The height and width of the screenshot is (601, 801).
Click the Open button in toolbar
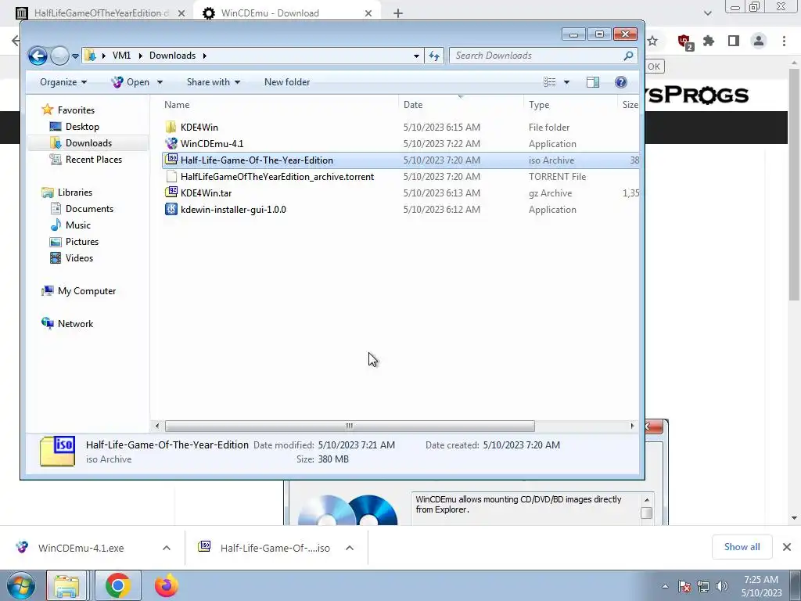click(x=131, y=82)
